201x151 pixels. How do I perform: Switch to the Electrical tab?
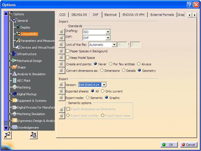pos(110,15)
